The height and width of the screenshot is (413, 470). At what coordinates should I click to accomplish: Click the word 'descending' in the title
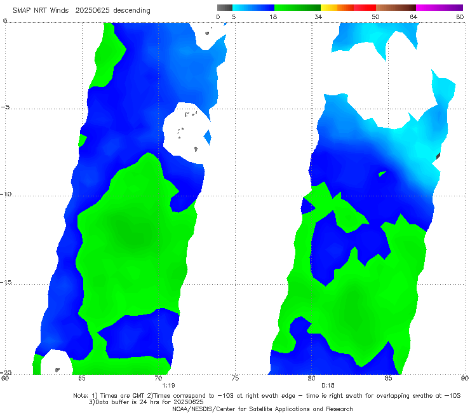point(132,11)
